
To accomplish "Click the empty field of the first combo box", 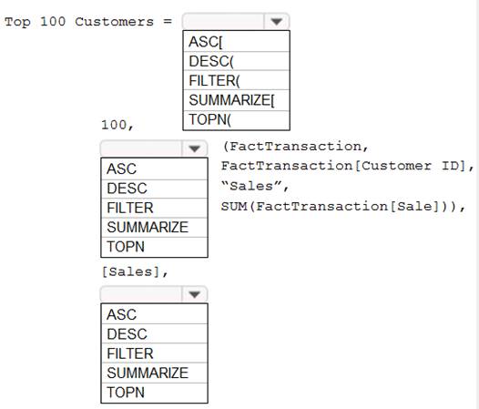I will pyautogui.click(x=223, y=21).
